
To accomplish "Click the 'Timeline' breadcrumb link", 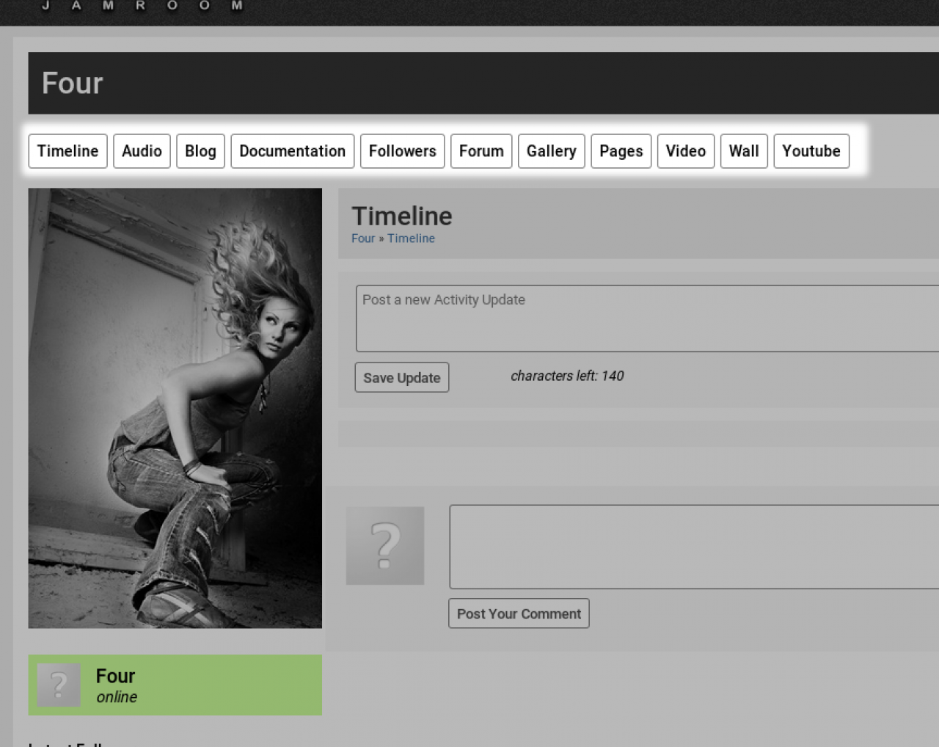I will (x=411, y=238).
